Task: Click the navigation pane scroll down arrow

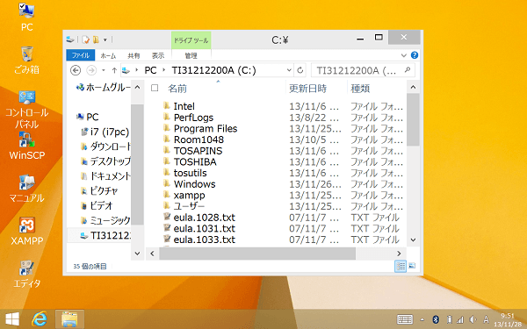Action: click(x=137, y=254)
